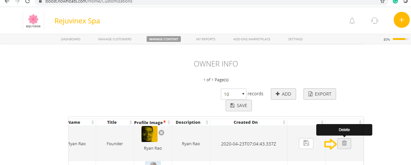Click the yellow plus button
411x165 pixels.
[402, 20]
